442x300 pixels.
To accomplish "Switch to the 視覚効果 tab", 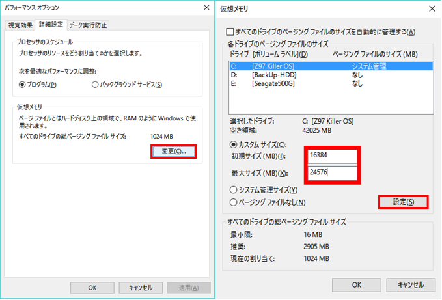I will (20, 25).
